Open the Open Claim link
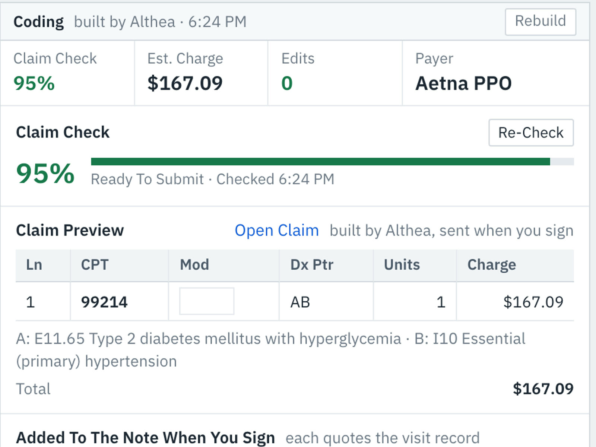Image resolution: width=596 pixels, height=447 pixels. tap(276, 231)
